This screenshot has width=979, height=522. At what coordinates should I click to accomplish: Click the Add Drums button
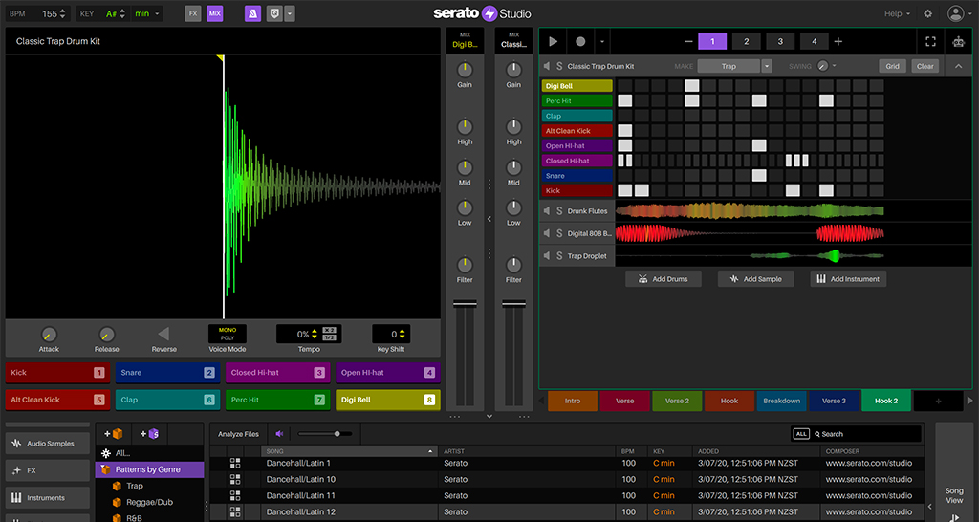coord(664,279)
